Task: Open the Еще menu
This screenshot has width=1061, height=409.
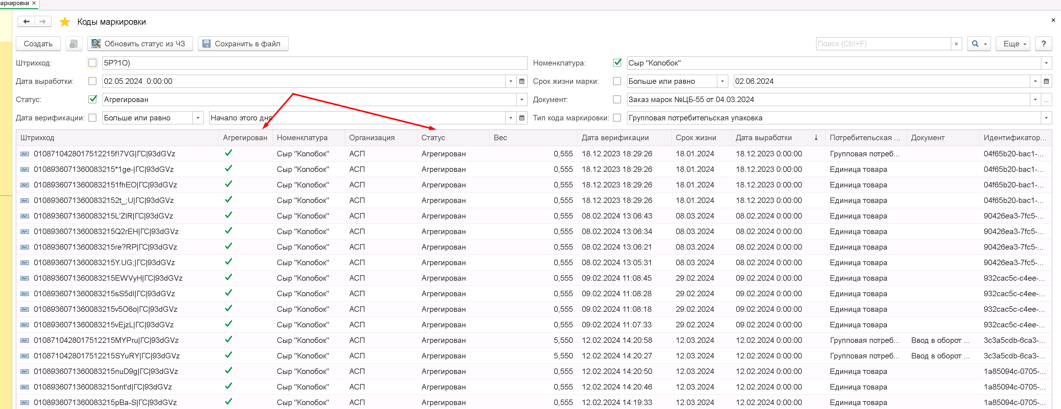Action: 1013,44
